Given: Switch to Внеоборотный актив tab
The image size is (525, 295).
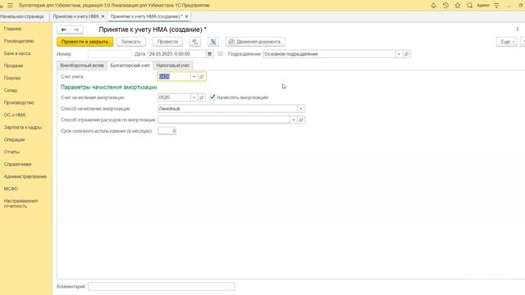Looking at the screenshot, I should [x=82, y=66].
